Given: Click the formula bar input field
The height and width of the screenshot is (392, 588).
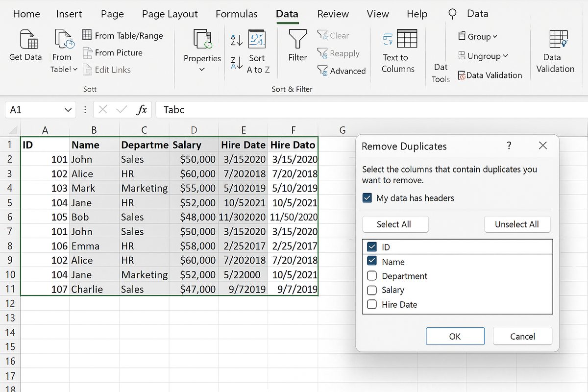Looking at the screenshot, I should 371,110.
